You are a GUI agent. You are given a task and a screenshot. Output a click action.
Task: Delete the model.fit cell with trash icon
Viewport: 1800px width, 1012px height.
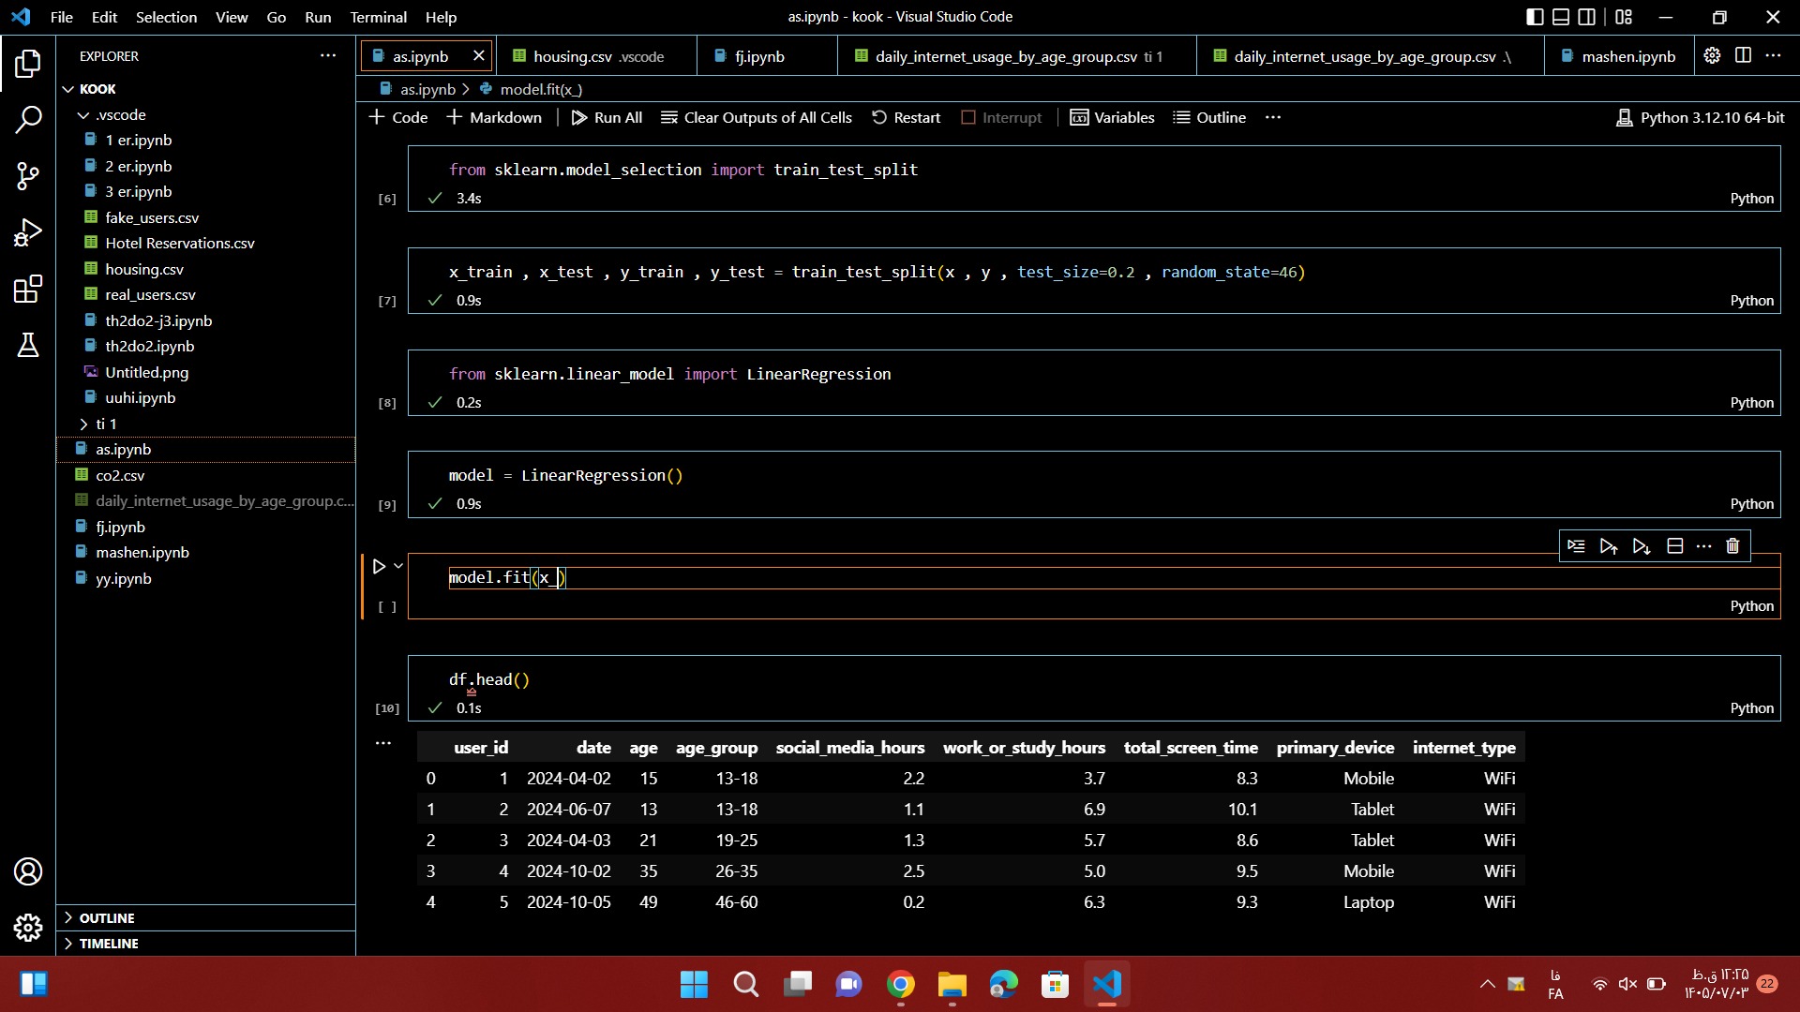click(x=1732, y=546)
